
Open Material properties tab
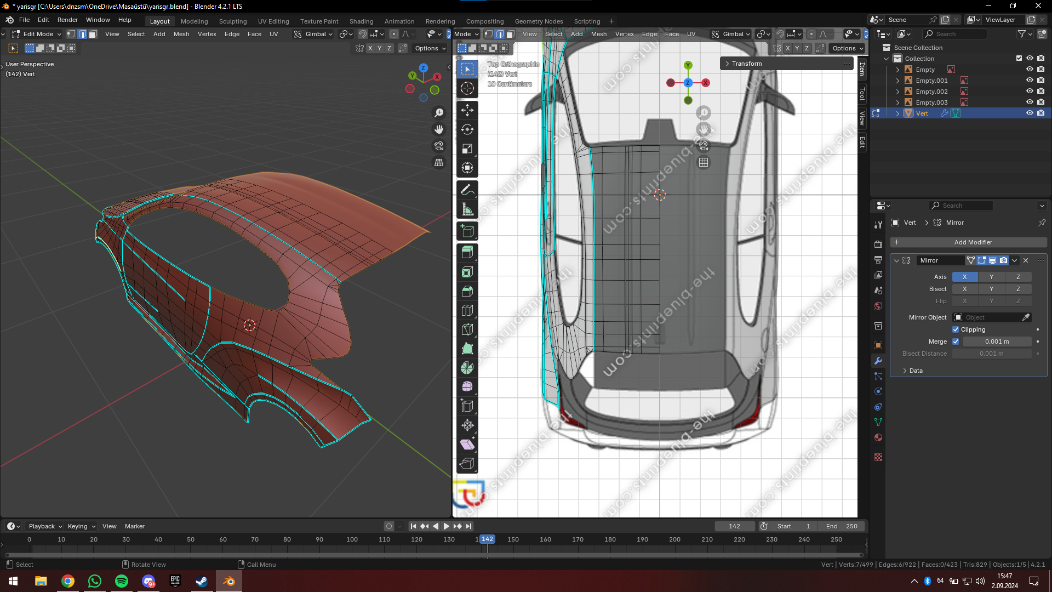tap(878, 437)
